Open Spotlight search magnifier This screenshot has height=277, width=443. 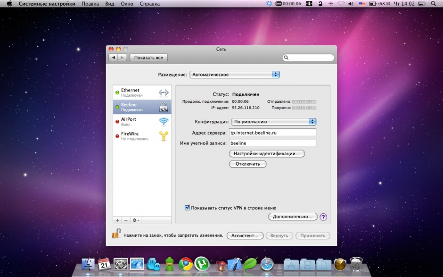[434, 4]
